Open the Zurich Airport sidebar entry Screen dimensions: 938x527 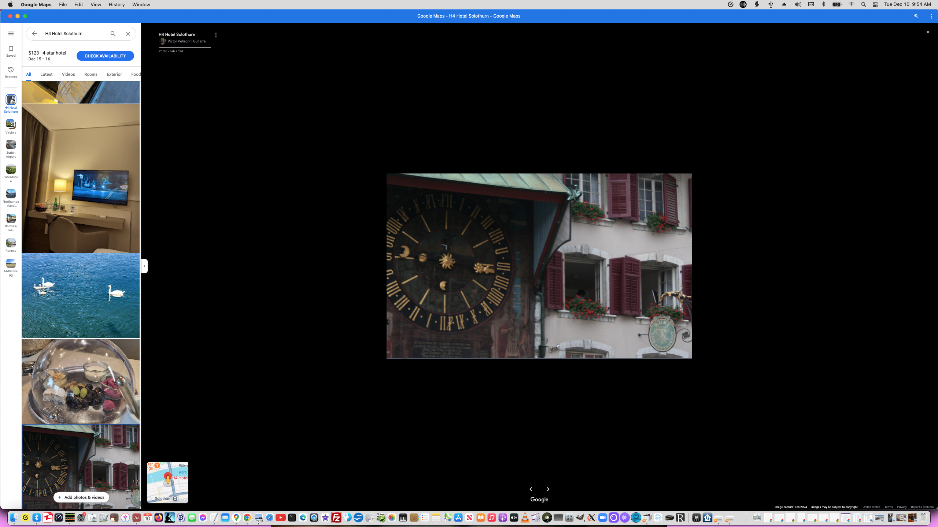[x=11, y=148]
